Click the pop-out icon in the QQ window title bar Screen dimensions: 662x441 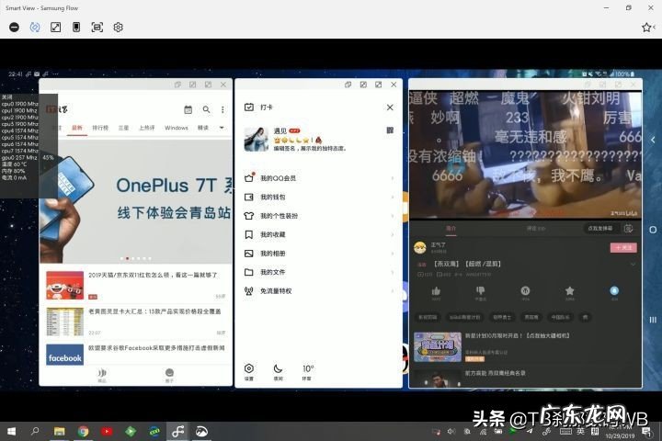[348, 85]
